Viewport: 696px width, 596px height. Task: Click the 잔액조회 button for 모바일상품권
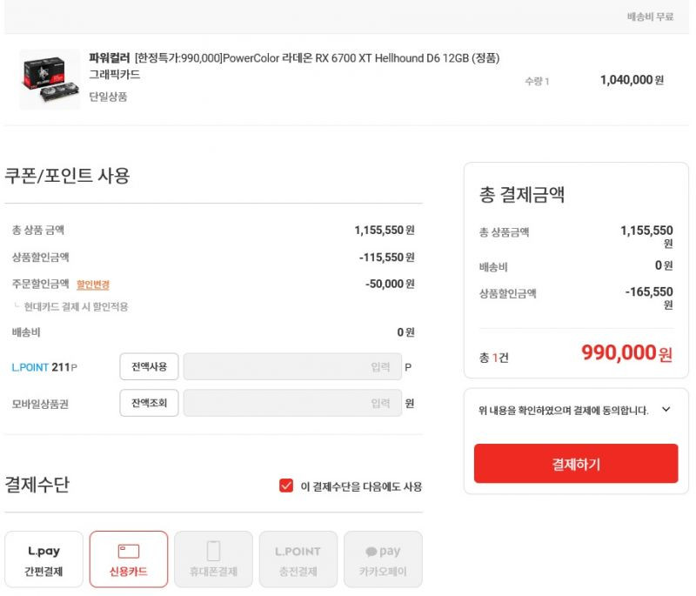(149, 403)
